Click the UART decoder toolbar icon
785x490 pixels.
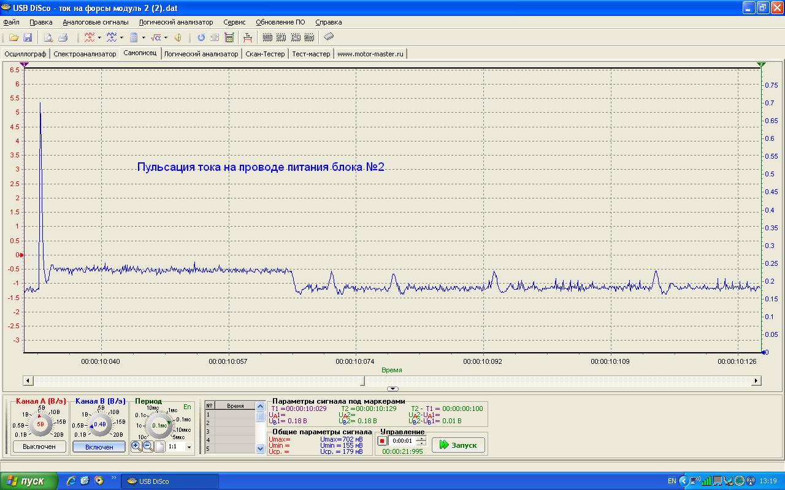267,37
